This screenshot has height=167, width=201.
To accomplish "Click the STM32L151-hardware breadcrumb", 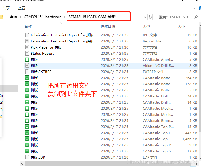I will coord(43,17).
